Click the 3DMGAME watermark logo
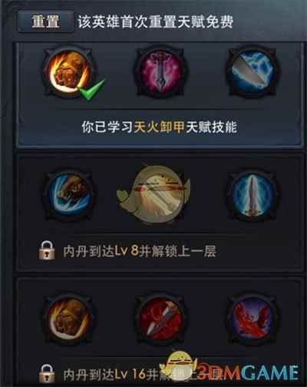 tap(248, 372)
